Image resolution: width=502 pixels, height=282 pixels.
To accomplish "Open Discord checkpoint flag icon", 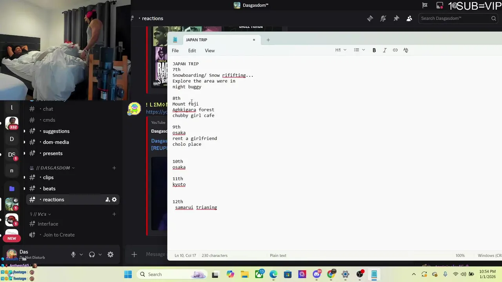I will (425, 5).
